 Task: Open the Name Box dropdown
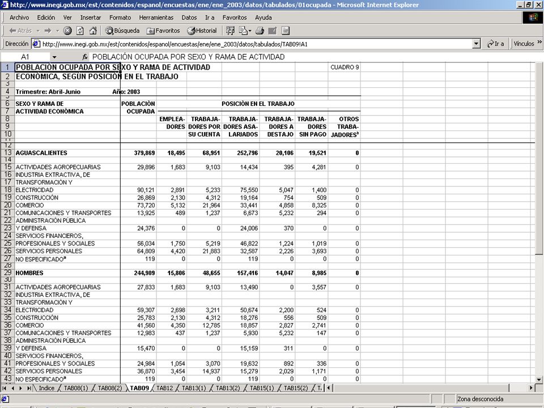(x=54, y=57)
